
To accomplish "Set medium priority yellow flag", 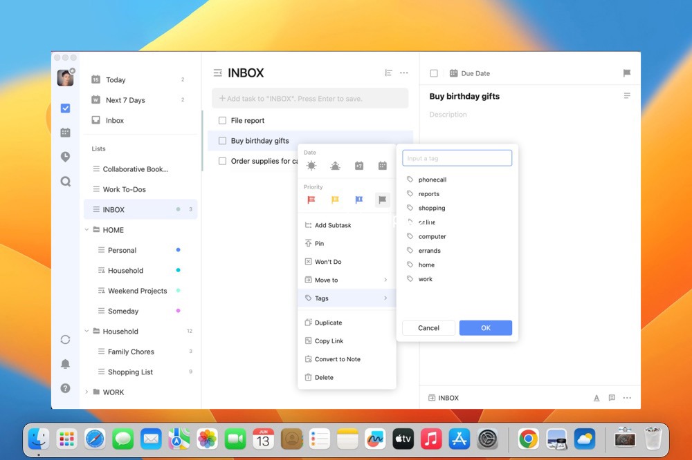I will tap(336, 200).
